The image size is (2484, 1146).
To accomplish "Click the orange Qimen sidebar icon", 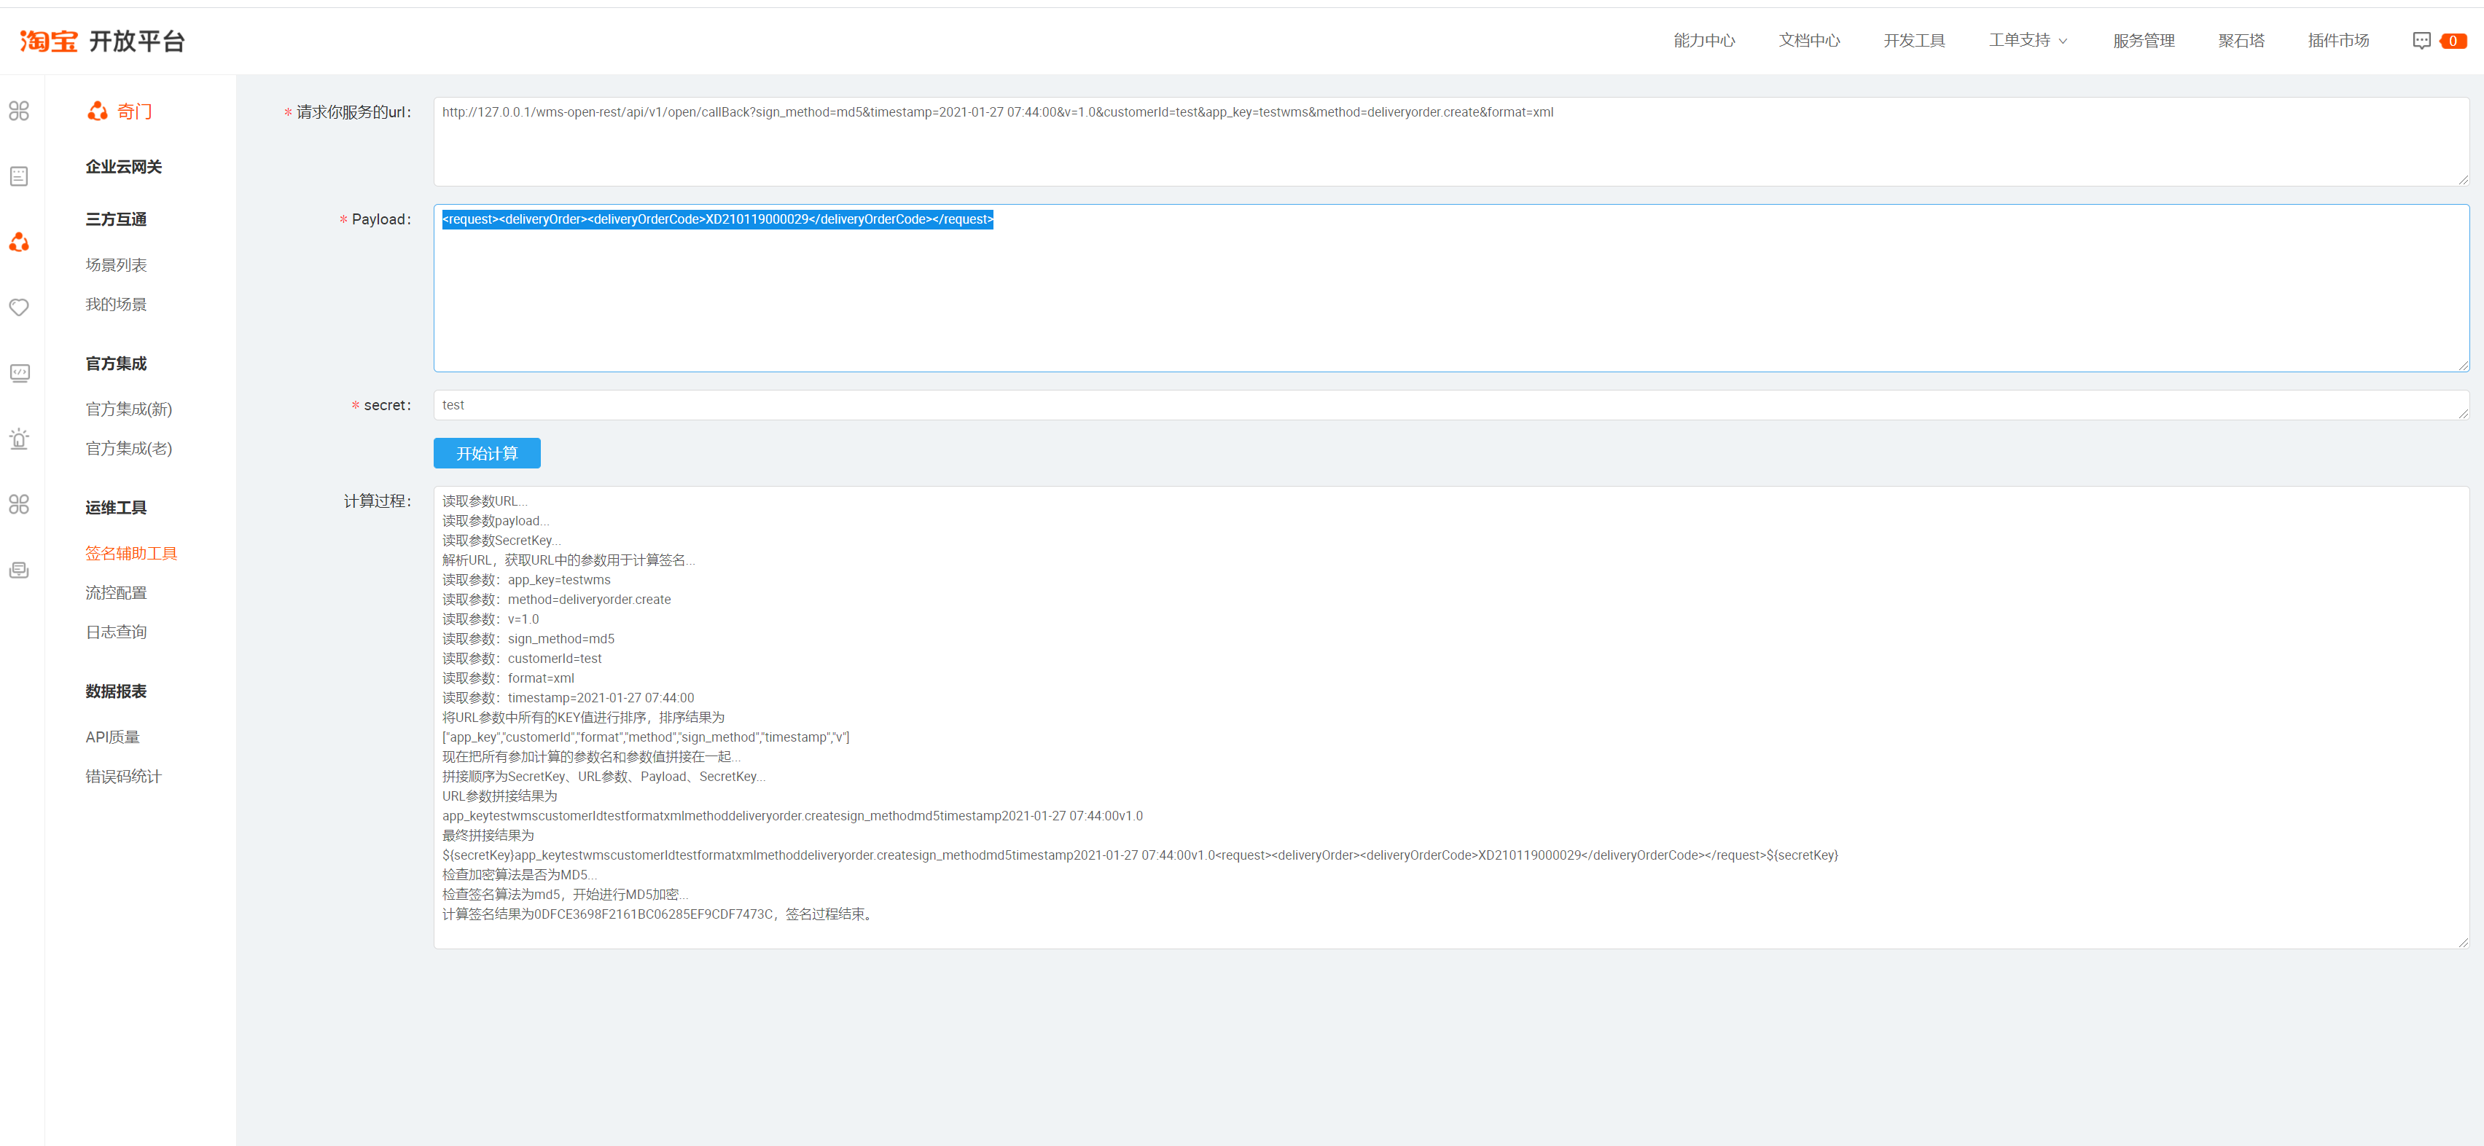I will [19, 242].
